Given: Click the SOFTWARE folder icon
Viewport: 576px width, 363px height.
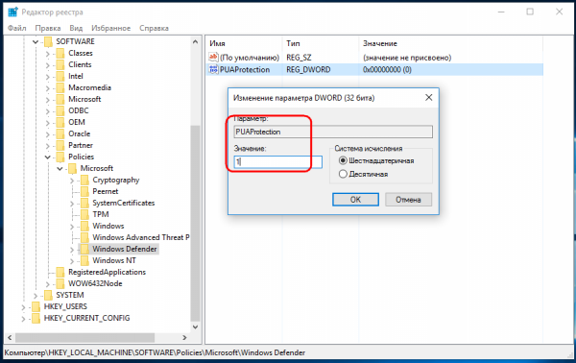Looking at the screenshot, I should [x=48, y=41].
